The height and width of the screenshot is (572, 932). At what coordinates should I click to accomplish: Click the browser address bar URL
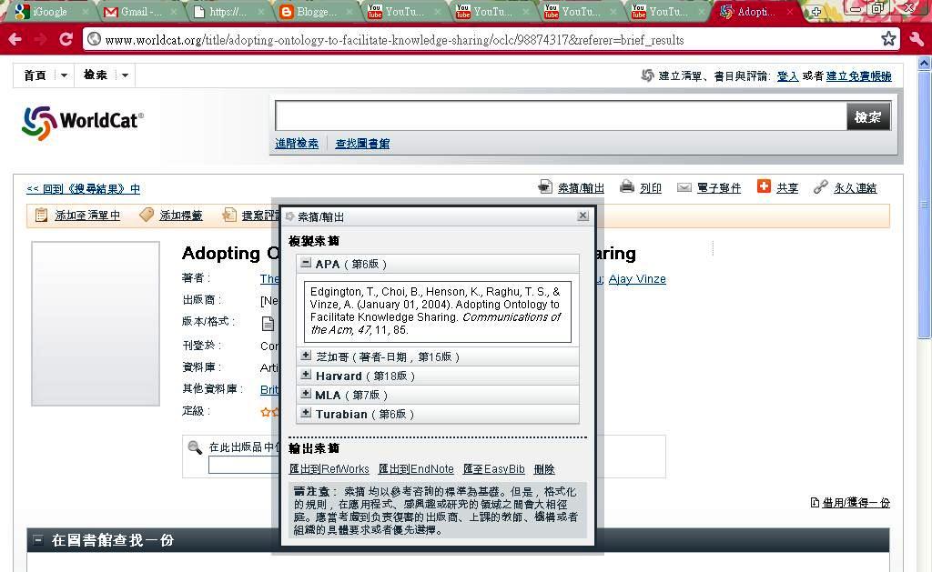(x=395, y=40)
